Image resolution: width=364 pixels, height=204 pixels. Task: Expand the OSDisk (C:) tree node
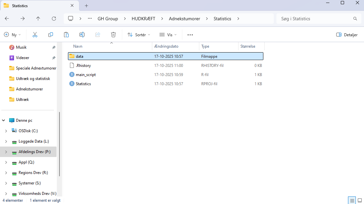(x=6, y=131)
